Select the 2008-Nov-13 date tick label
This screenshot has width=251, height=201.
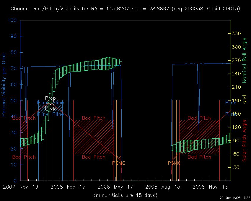point(210,187)
